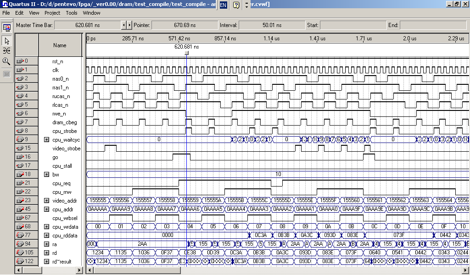The height and width of the screenshot is (275, 470).
Task: Click the grid icon at bottom of toolbar
Action: tap(7, 74)
